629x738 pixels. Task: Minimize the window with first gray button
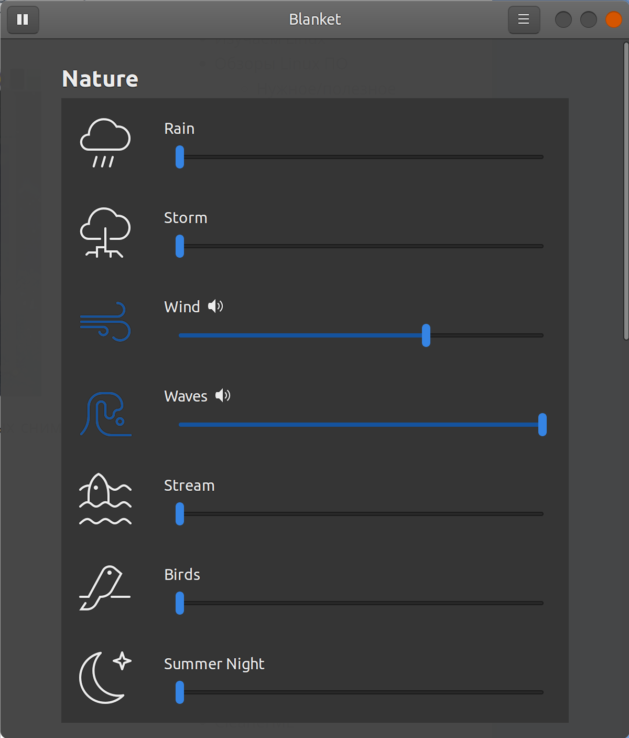pyautogui.click(x=563, y=20)
